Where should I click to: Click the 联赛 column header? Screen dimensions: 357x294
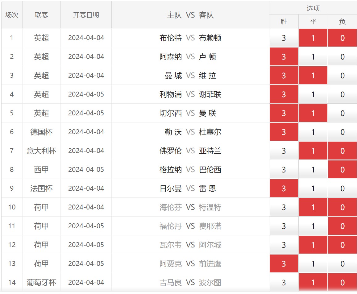tap(41, 15)
